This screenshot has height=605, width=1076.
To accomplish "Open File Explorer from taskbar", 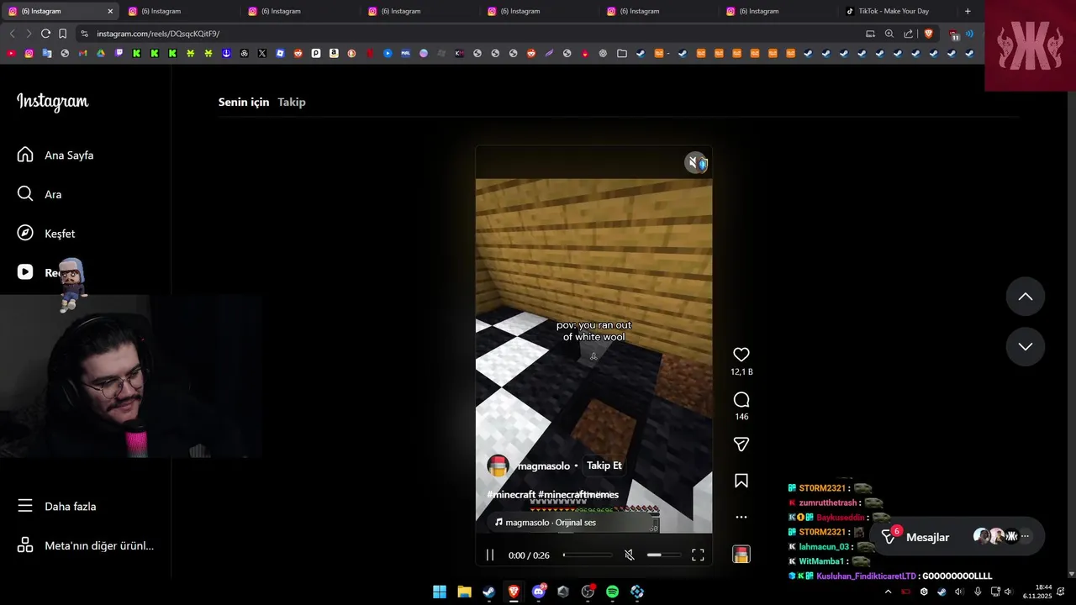I will coord(464,592).
